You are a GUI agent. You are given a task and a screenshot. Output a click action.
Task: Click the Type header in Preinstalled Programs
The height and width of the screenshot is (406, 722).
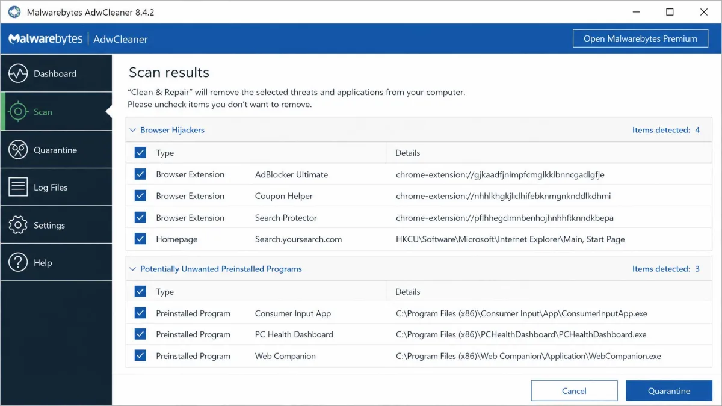point(165,292)
